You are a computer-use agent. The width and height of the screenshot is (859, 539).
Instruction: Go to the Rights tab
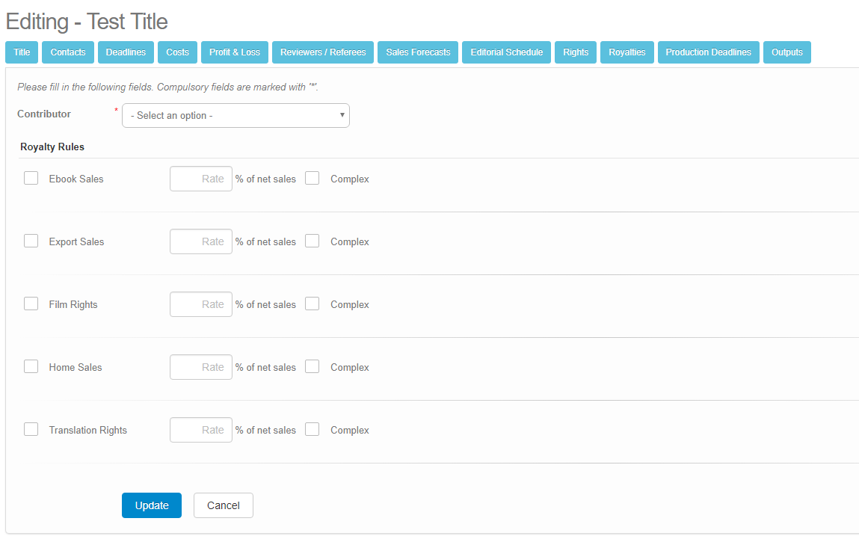click(x=576, y=52)
